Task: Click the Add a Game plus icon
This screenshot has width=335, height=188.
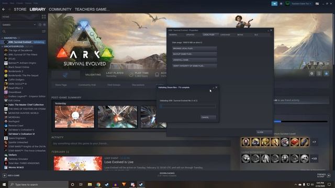Action: tap(5, 175)
